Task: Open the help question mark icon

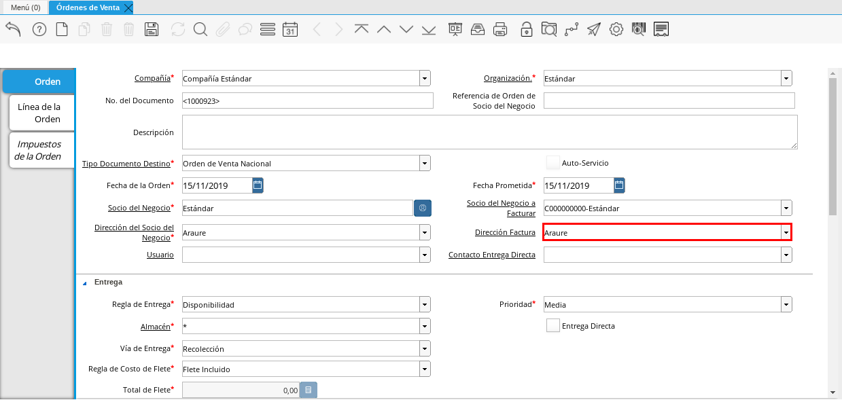Action: (39, 29)
